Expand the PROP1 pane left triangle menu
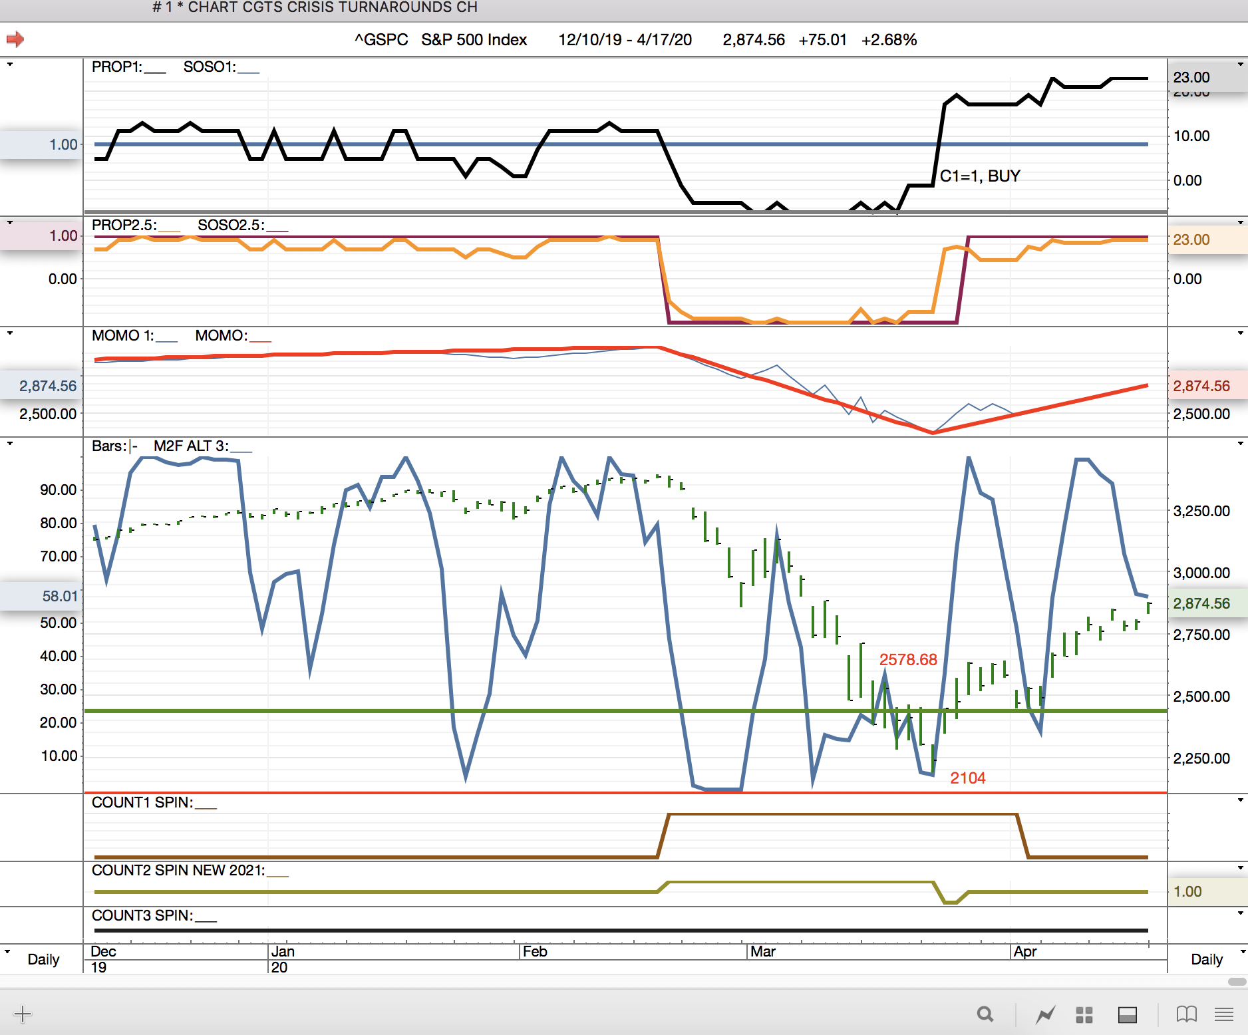Screen dimensions: 1248x1035 pos(10,65)
